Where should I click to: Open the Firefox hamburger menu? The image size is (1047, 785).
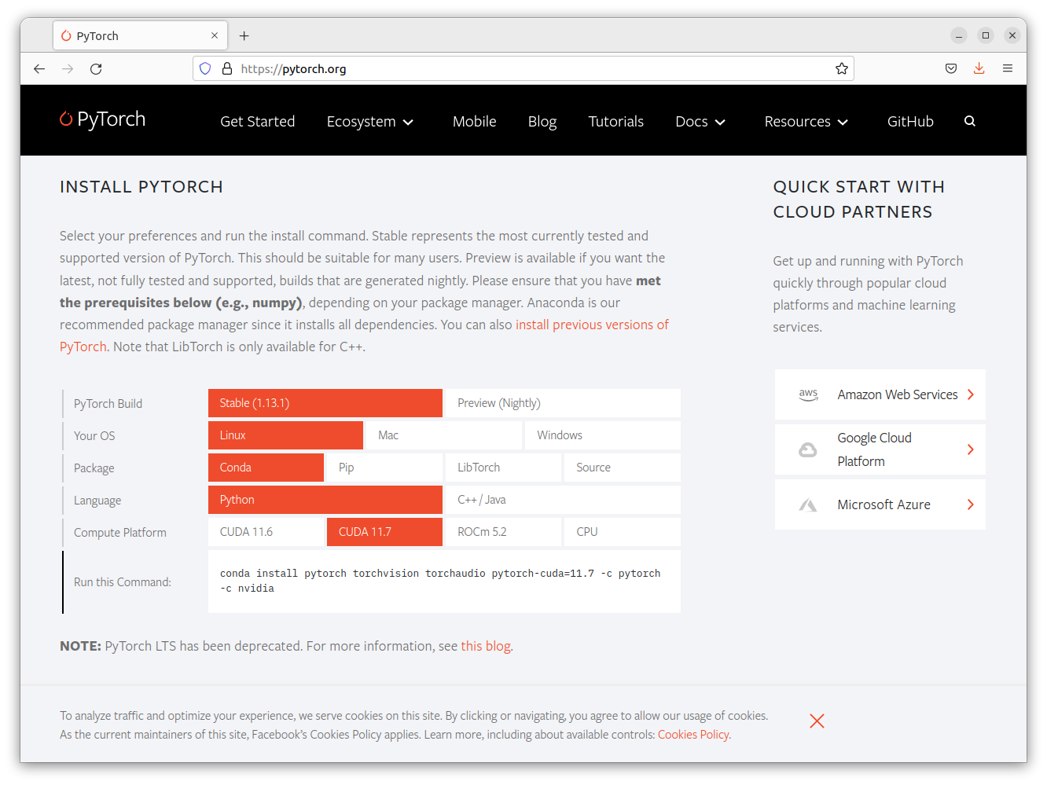[x=1008, y=68]
